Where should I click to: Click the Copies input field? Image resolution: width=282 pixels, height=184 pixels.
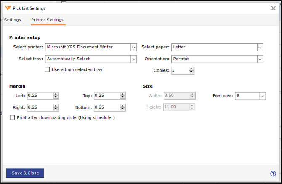[180, 70]
